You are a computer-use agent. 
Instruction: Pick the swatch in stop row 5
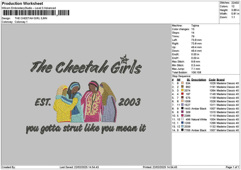pos(182,97)
